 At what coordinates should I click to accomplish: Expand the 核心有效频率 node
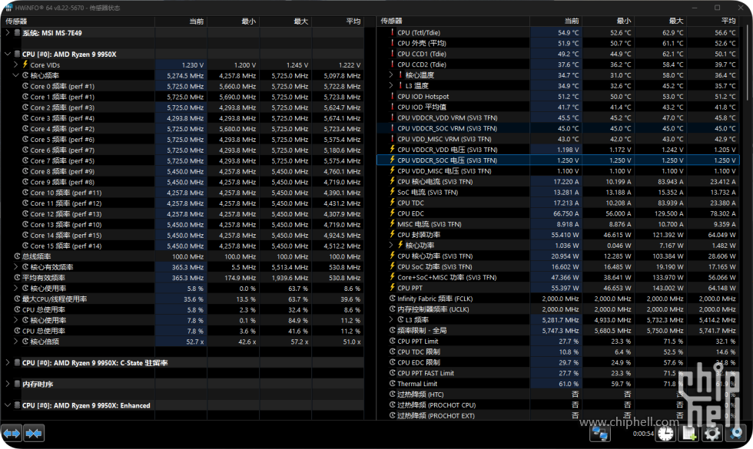(x=15, y=267)
